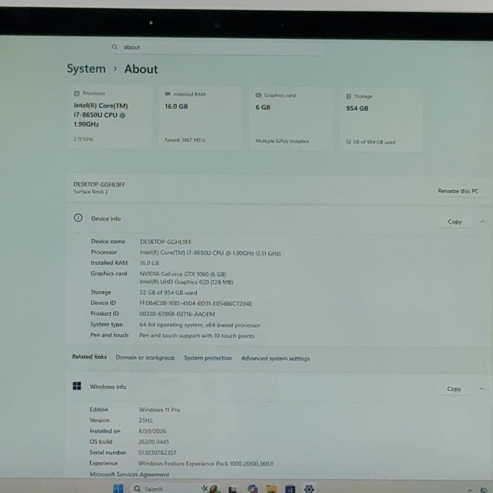Click "Intel(R) UHD Graphics 620 (128 MB)" value
493x493 pixels.
tap(186, 282)
